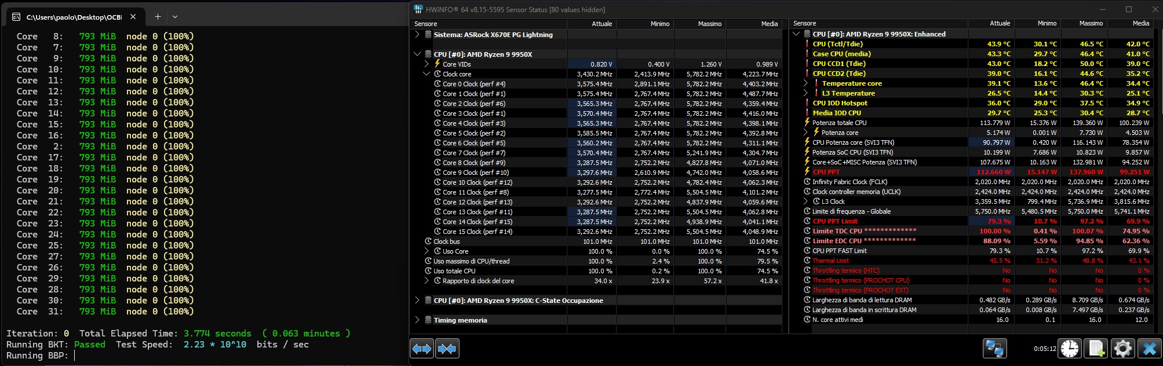Close sensors with the blue X icon

1149,349
